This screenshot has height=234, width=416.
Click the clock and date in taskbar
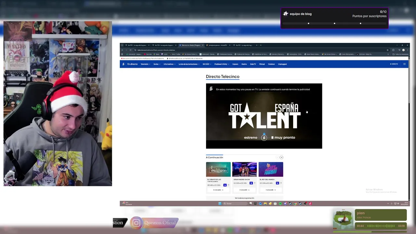click(404, 203)
